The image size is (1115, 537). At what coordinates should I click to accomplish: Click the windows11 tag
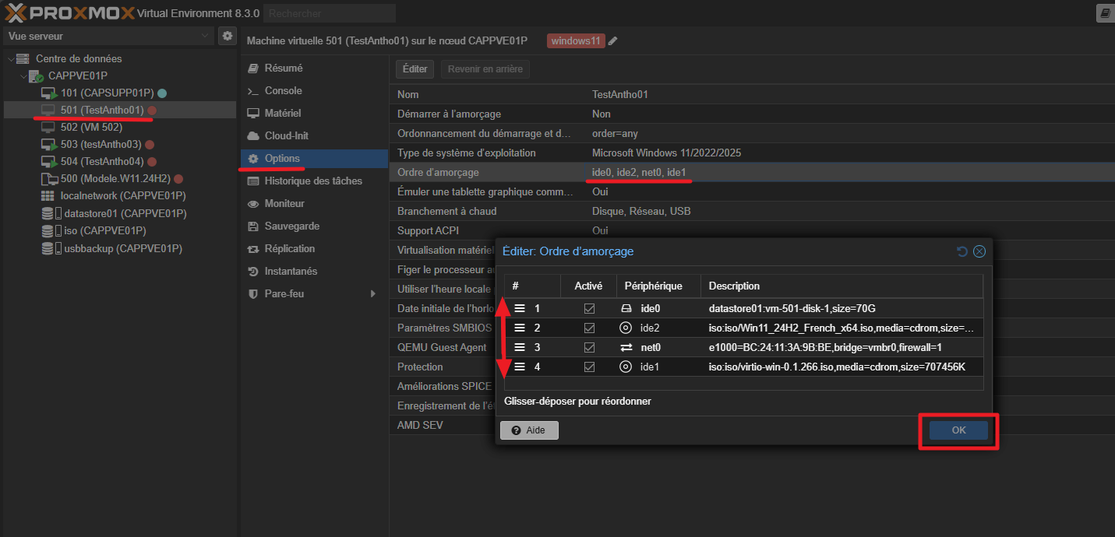point(576,41)
